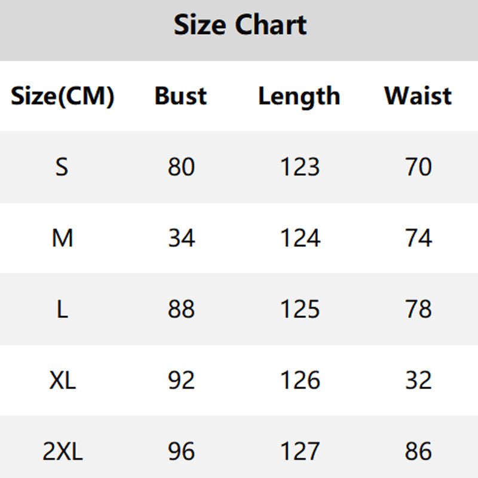
Task: Click the Size Chart title
Action: pyautogui.click(x=240, y=26)
